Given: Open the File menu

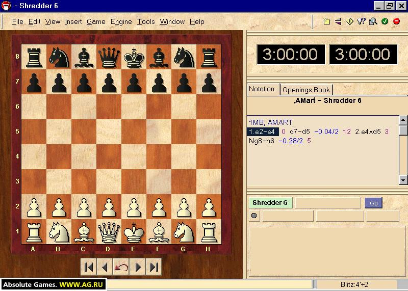Looking at the screenshot, I should pyautogui.click(x=18, y=21).
